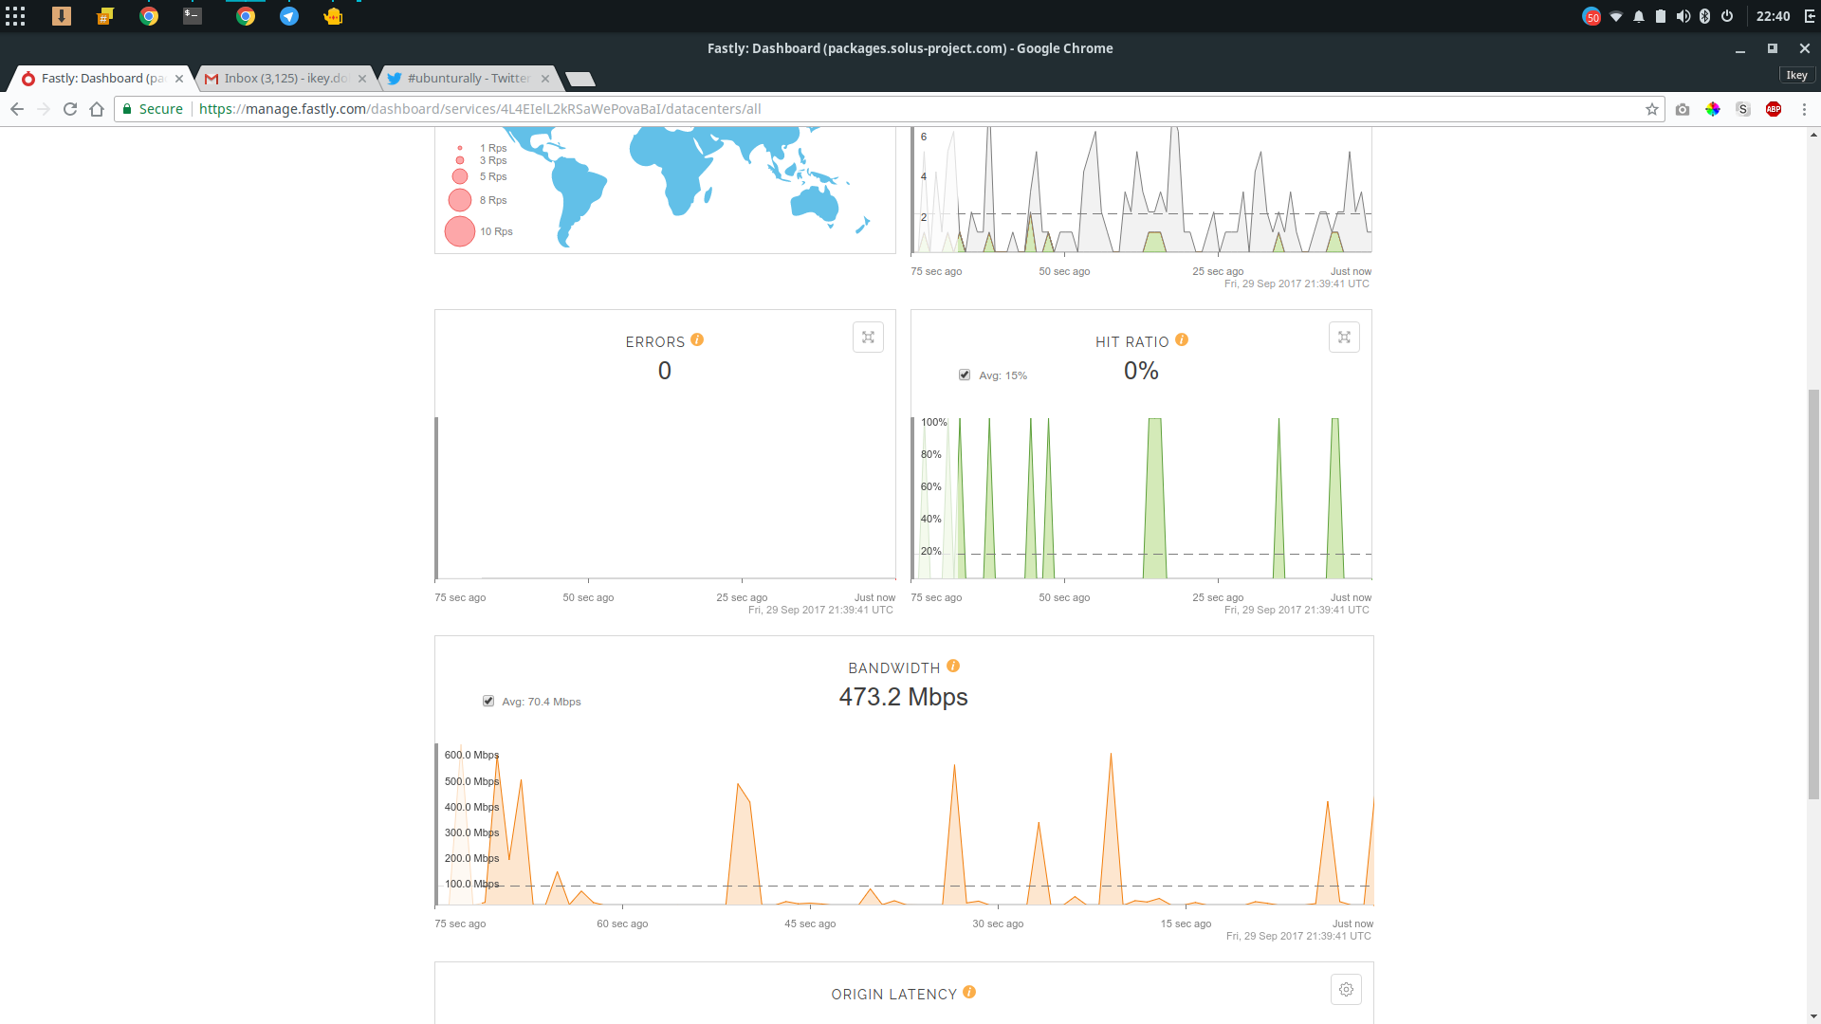This screenshot has width=1821, height=1024.
Task: Open Origin Latency settings gear
Action: coord(1346,990)
